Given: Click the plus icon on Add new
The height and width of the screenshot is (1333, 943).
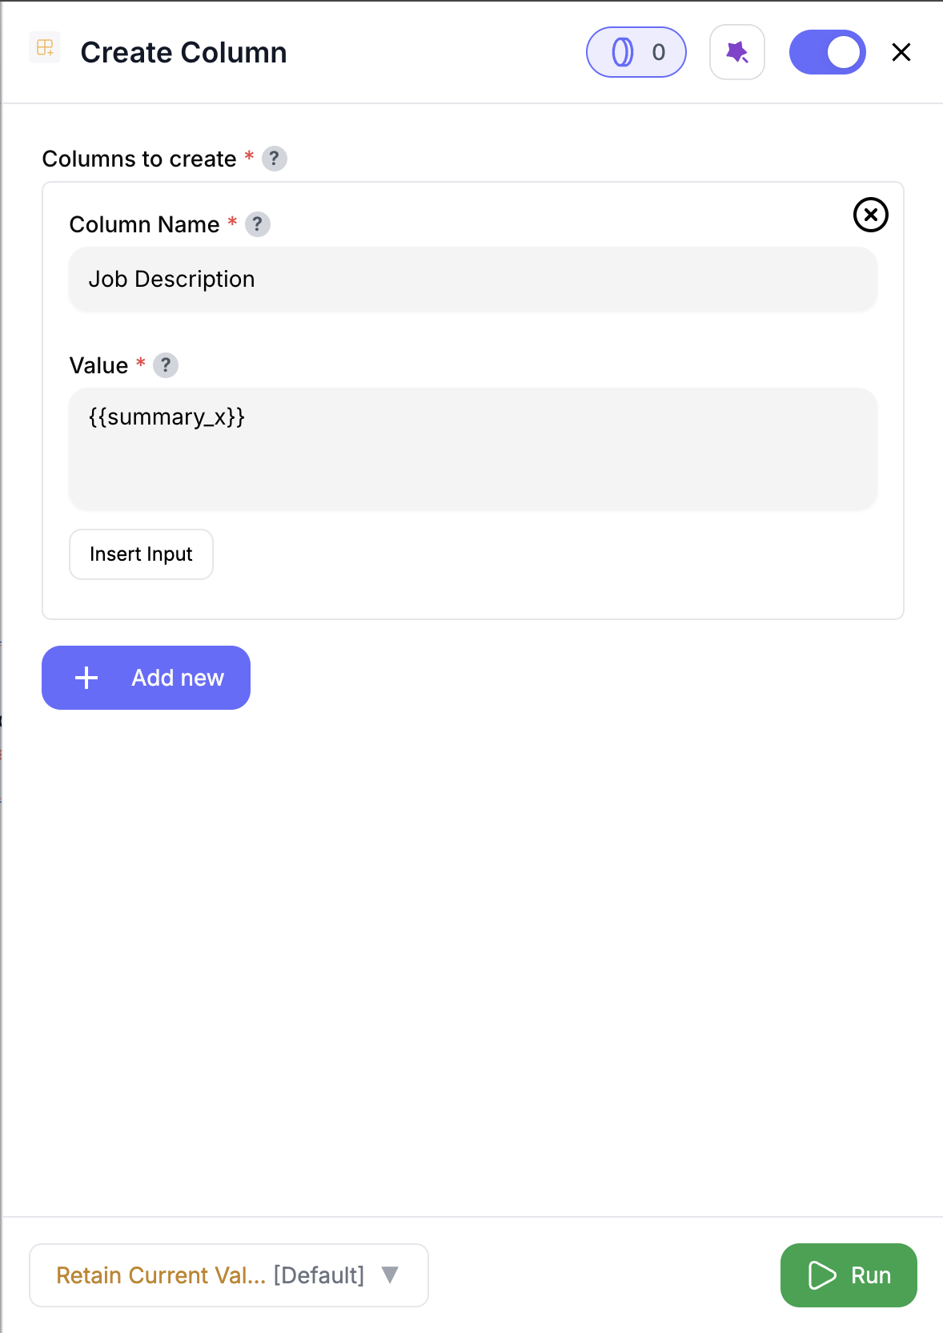Looking at the screenshot, I should tap(86, 677).
